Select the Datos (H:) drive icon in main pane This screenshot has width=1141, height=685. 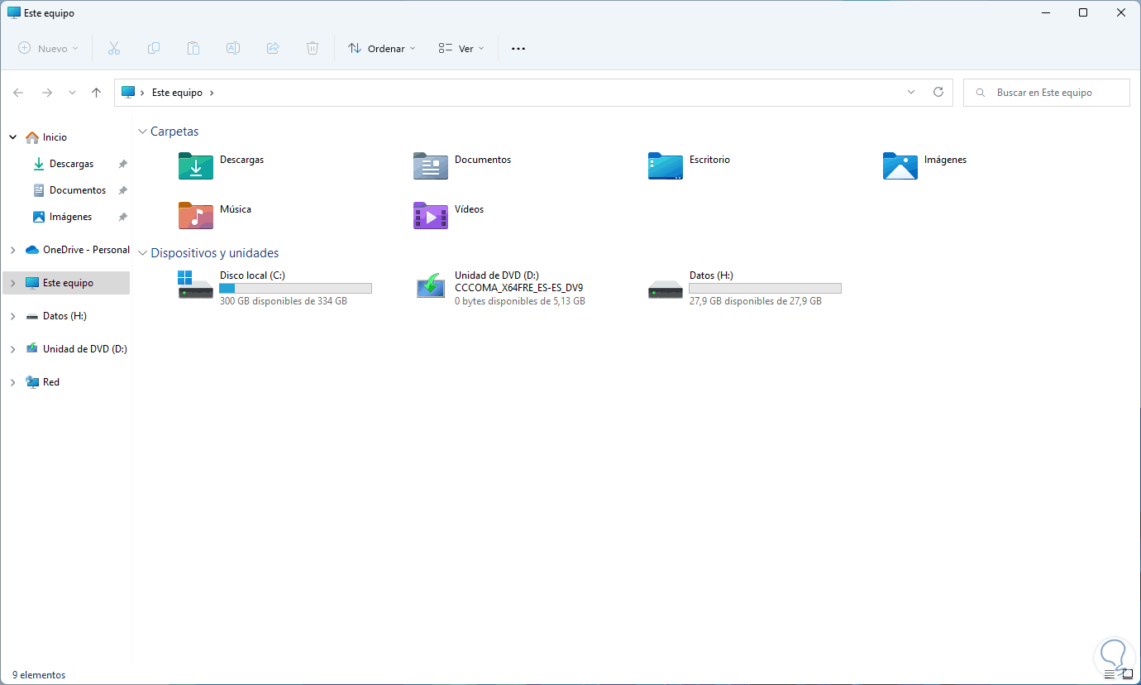tap(666, 288)
